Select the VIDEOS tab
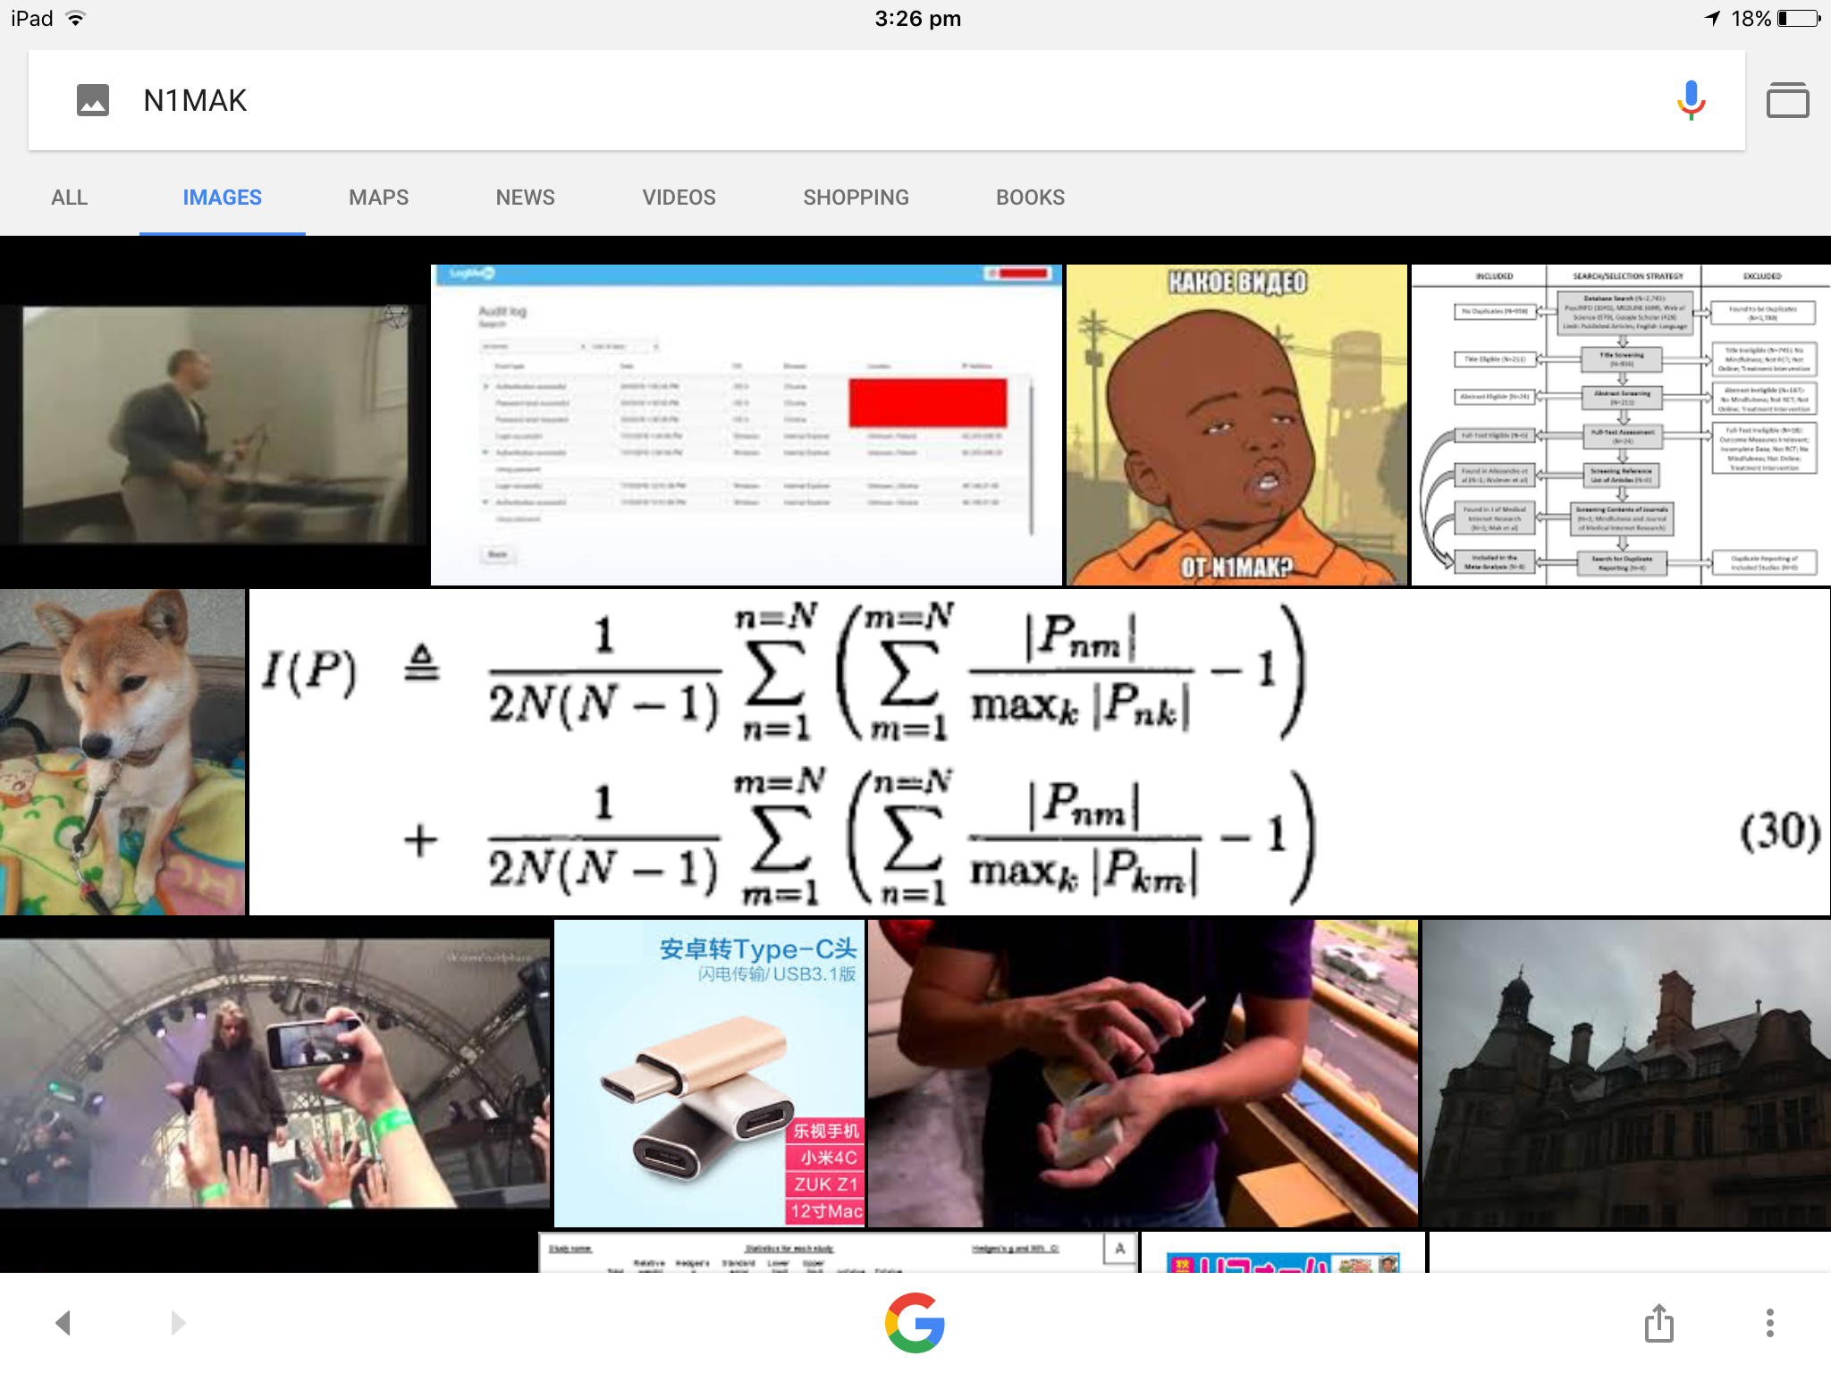Screen dimensions: 1831x1373 (x=679, y=198)
